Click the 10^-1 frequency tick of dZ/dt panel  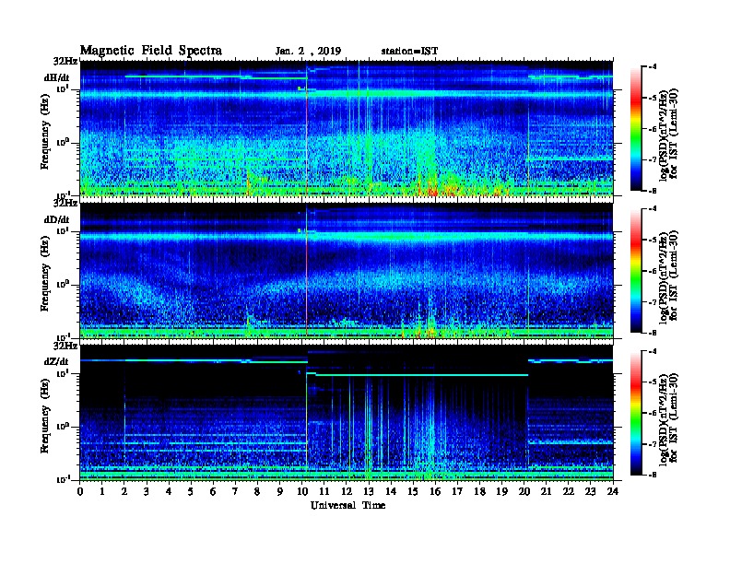pyautogui.click(x=63, y=479)
